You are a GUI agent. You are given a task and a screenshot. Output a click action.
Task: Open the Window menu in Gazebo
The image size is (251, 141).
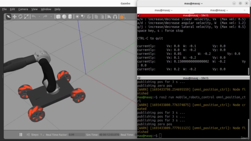pyautogui.click(x=46, y=9)
